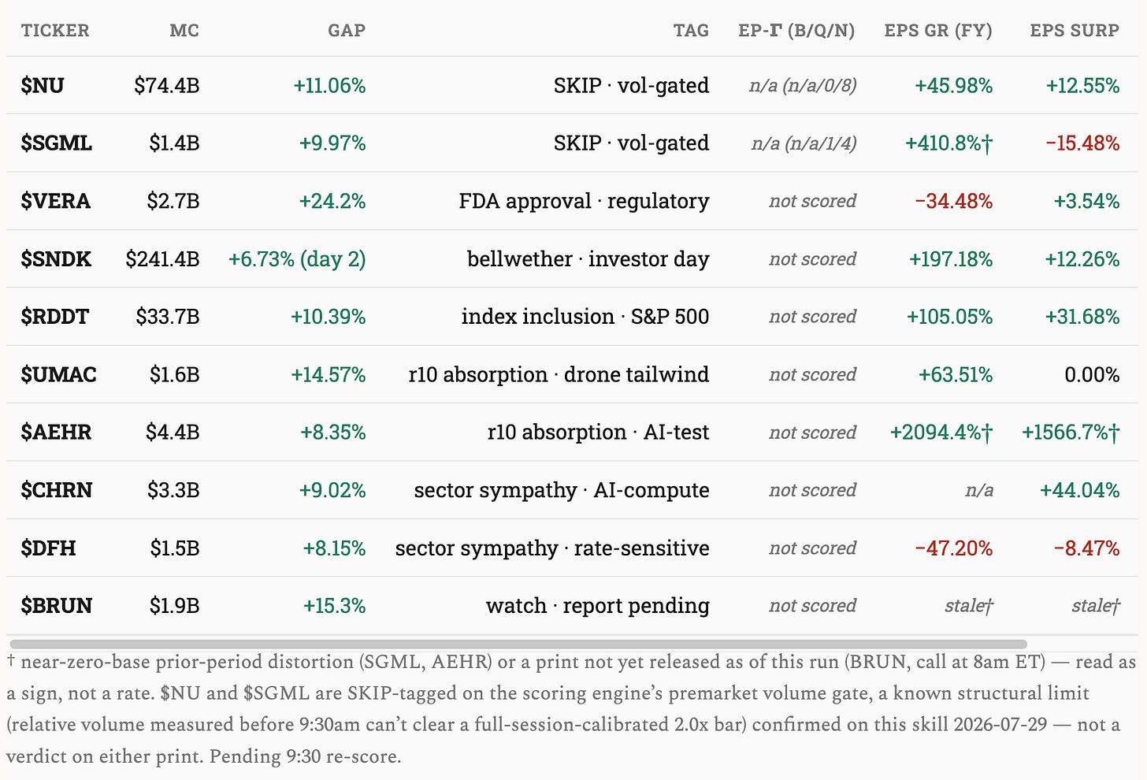Click the +6.73% (day 2) gap value
The height and width of the screenshot is (780, 1147).
[x=297, y=259]
